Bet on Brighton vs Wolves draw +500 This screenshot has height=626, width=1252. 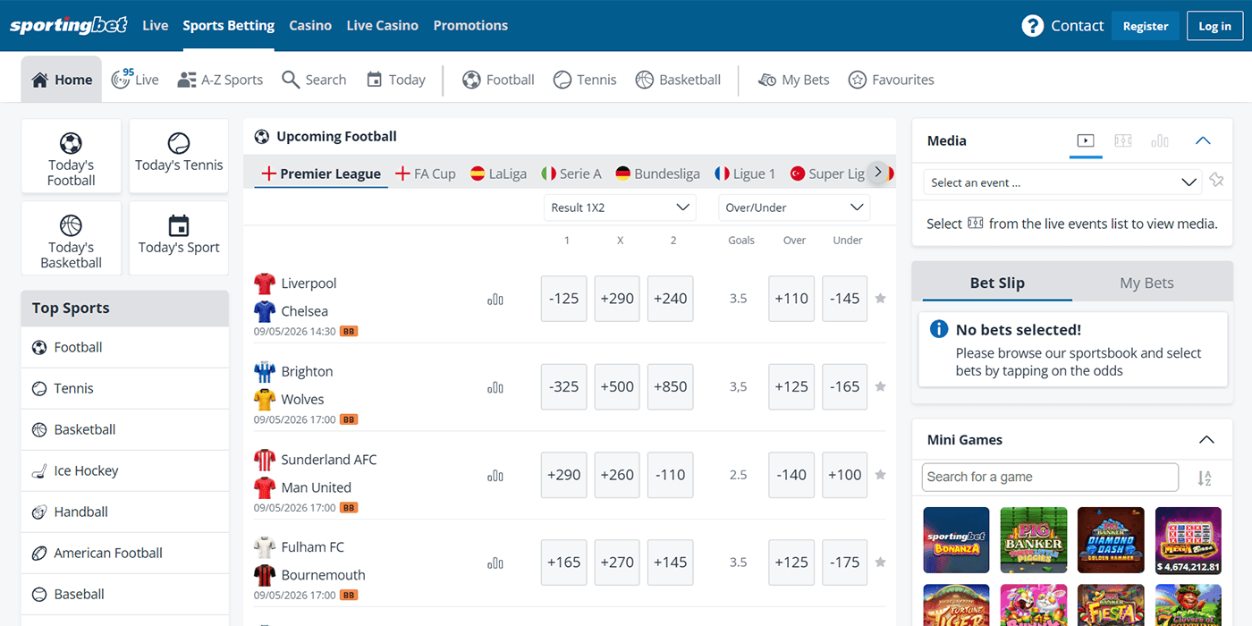[x=617, y=386]
